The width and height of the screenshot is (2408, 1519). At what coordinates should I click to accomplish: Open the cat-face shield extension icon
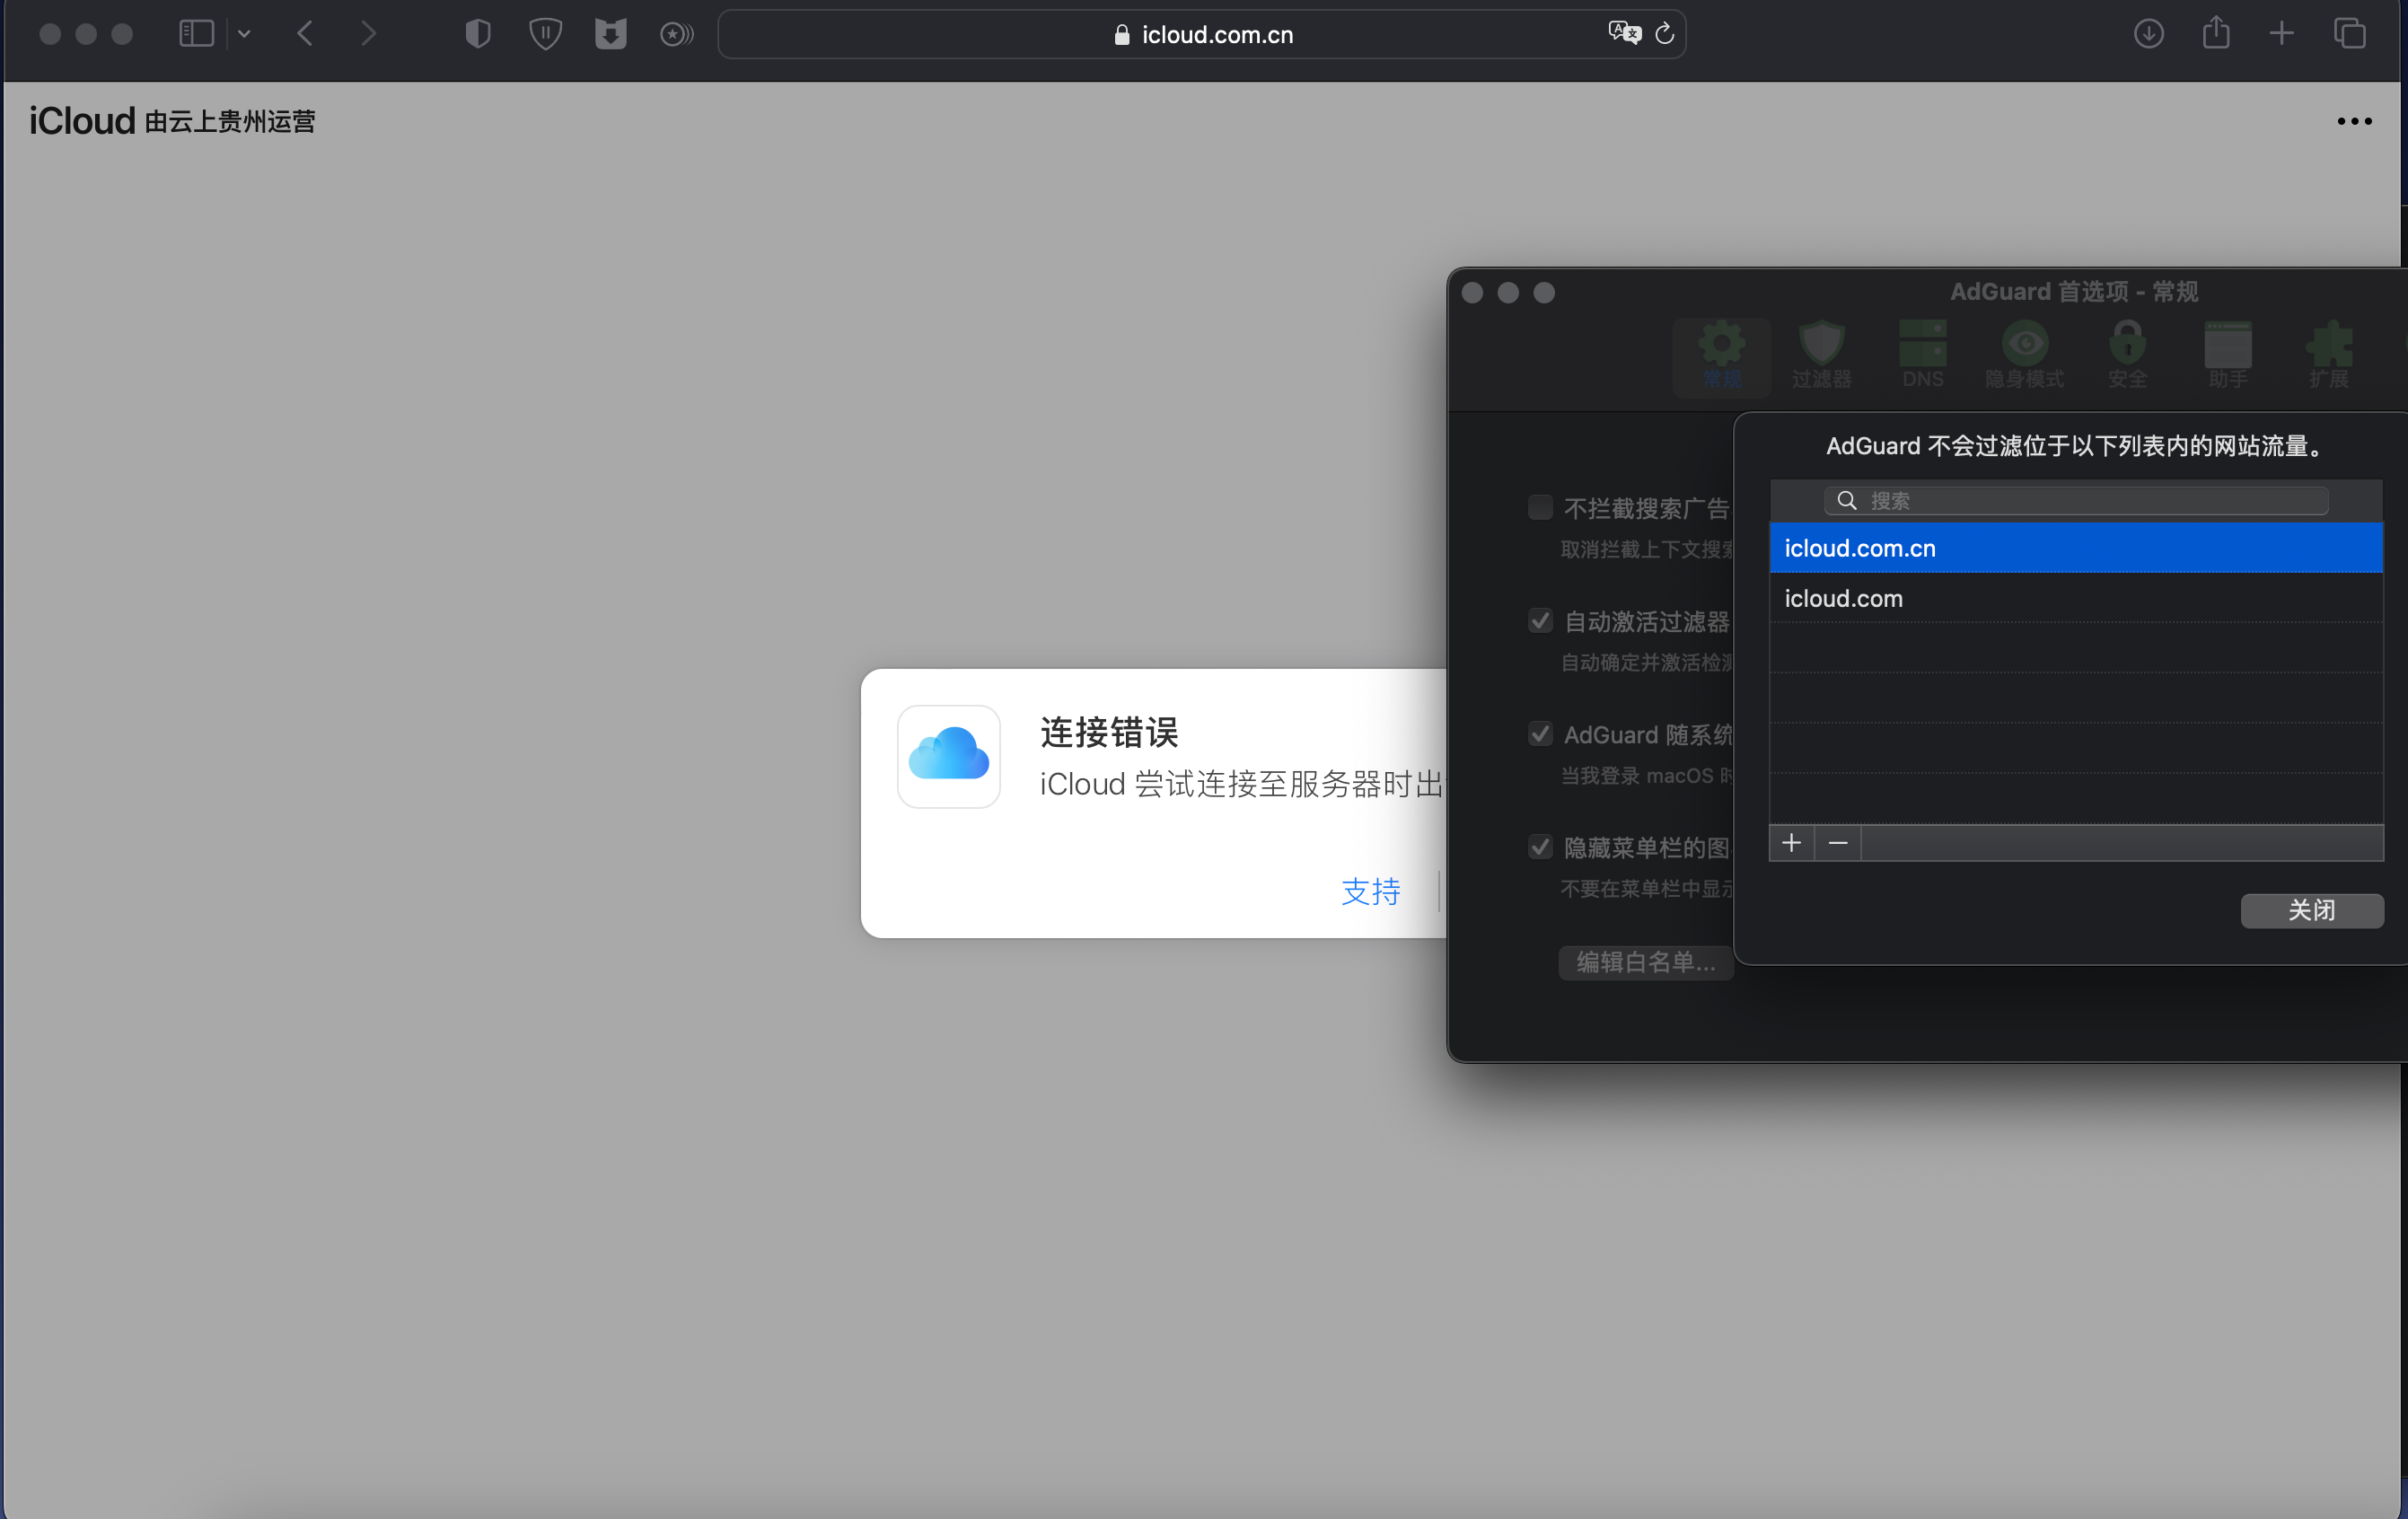pyautogui.click(x=610, y=34)
